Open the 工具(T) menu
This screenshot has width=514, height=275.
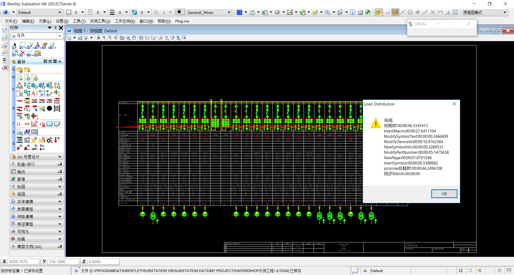tap(79, 21)
